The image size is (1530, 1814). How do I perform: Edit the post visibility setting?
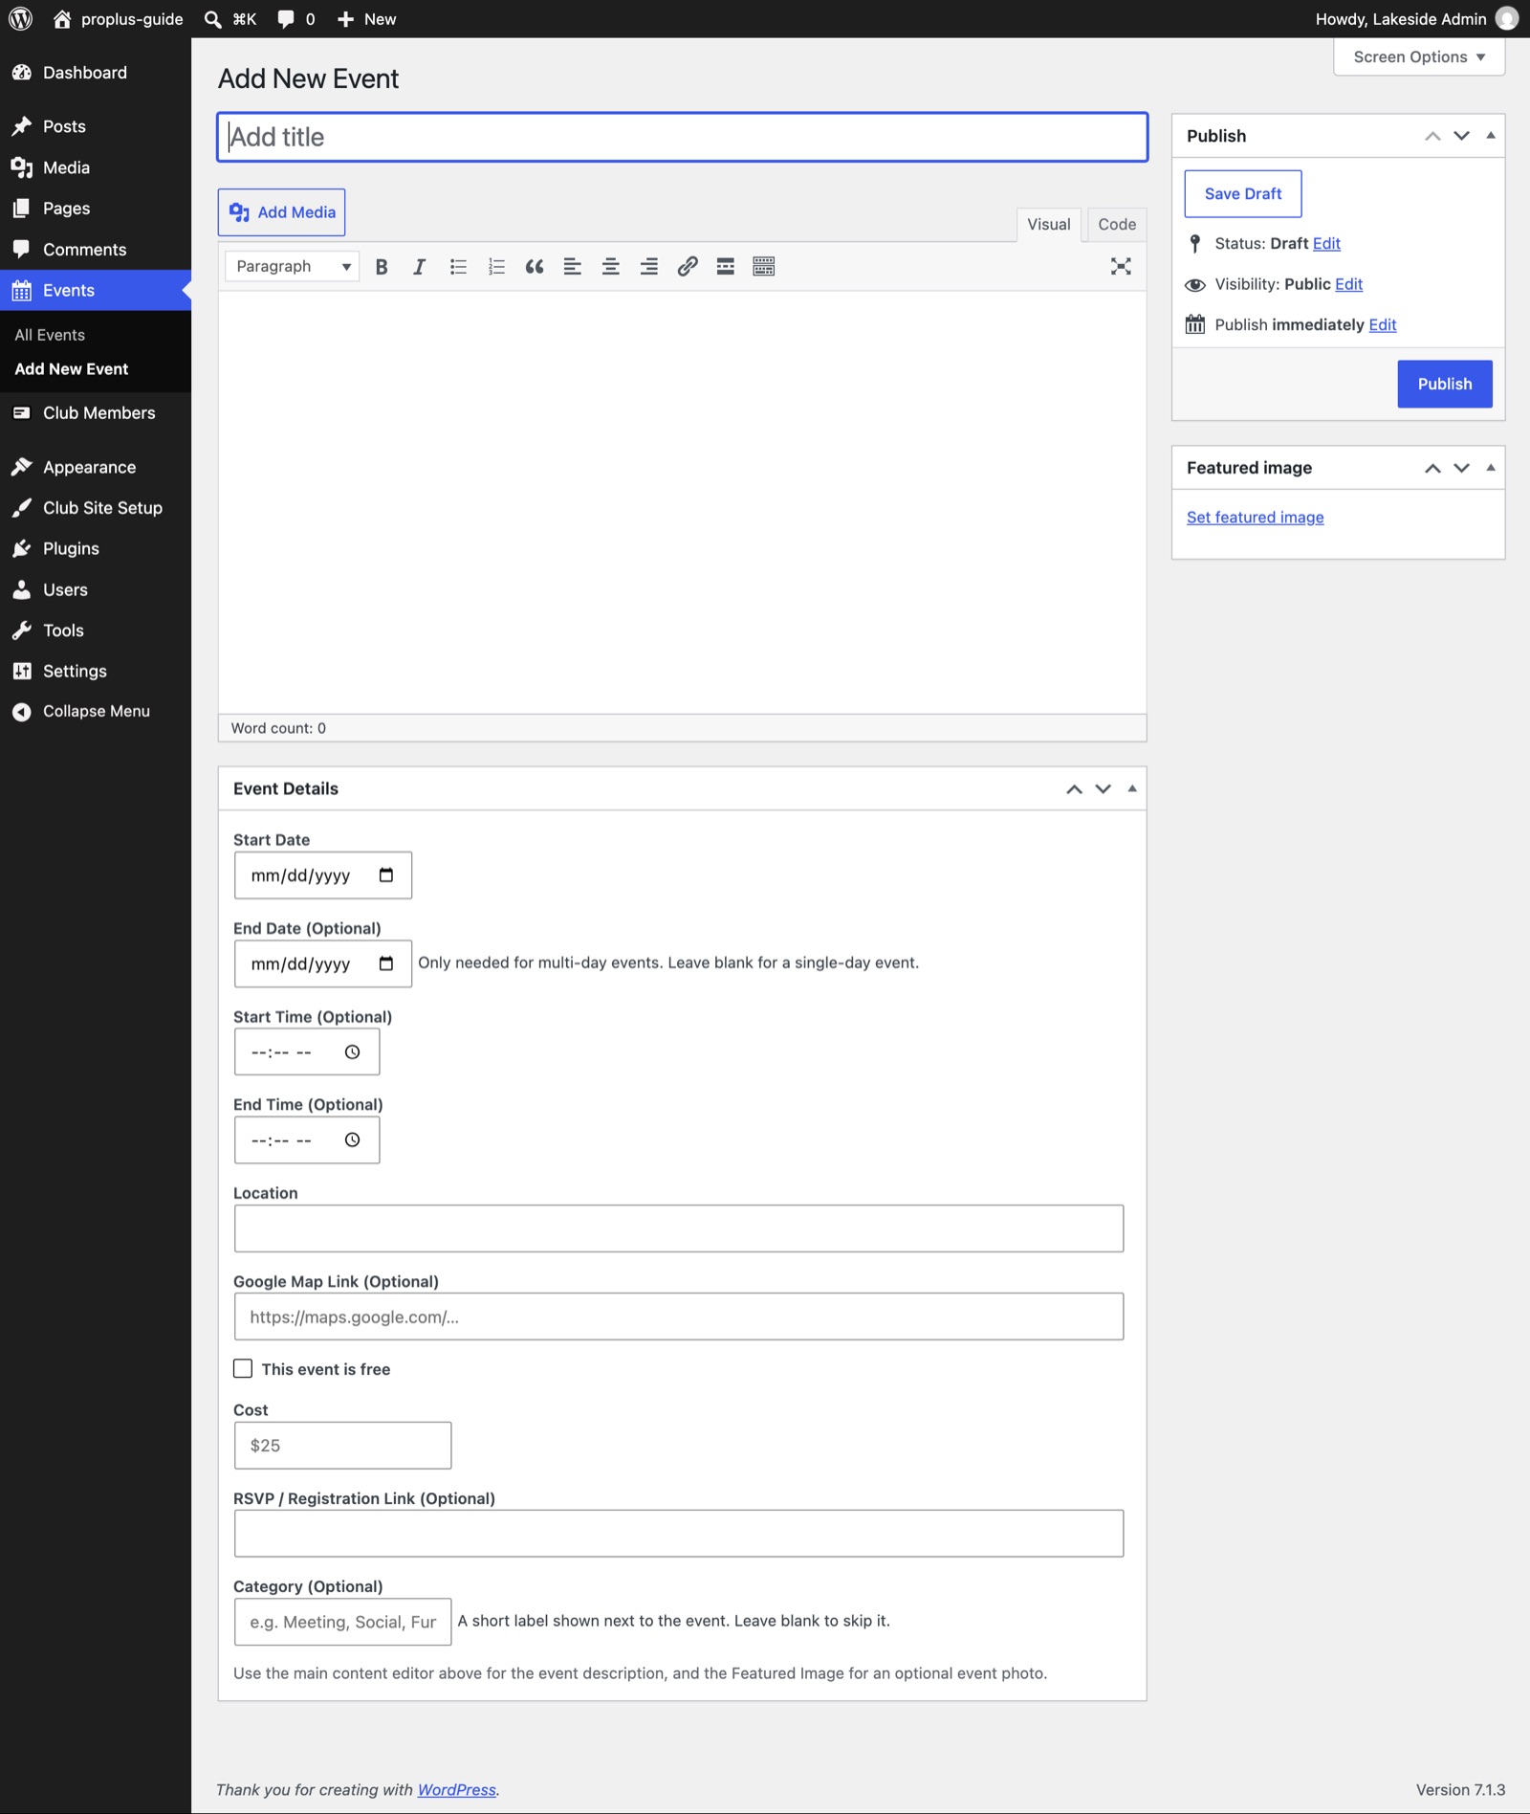click(1348, 284)
